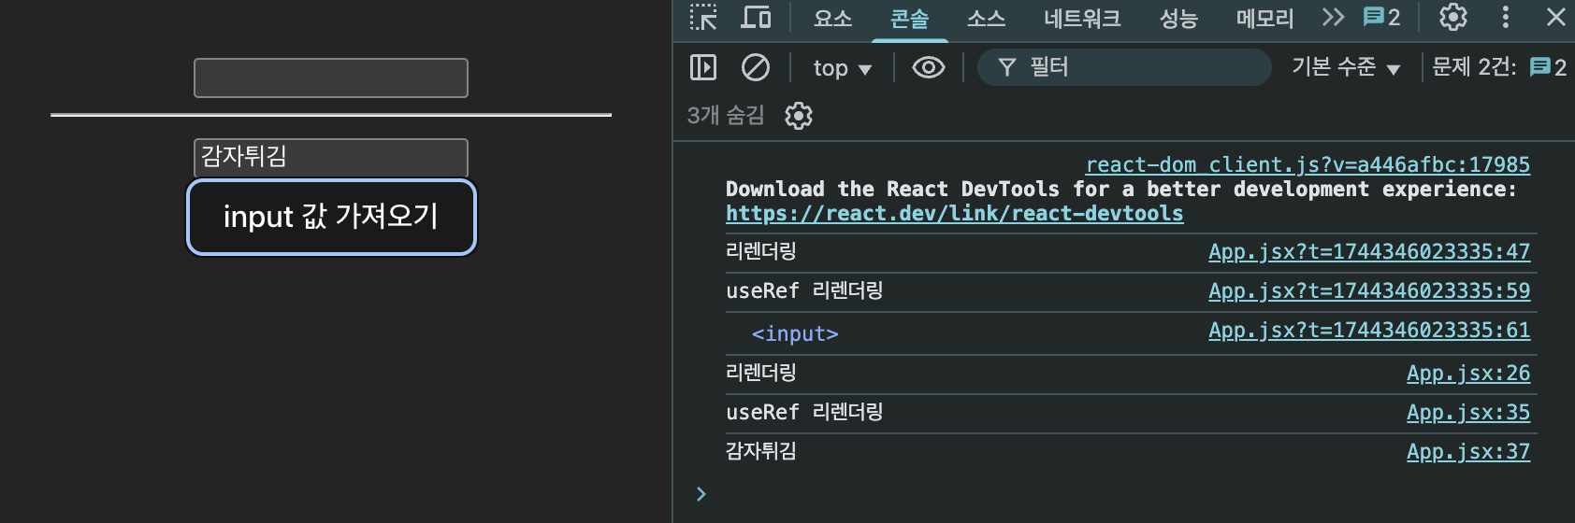Screen dimensions: 1575x523
Task: Toggle the console sidebar icon
Action: [x=703, y=67]
